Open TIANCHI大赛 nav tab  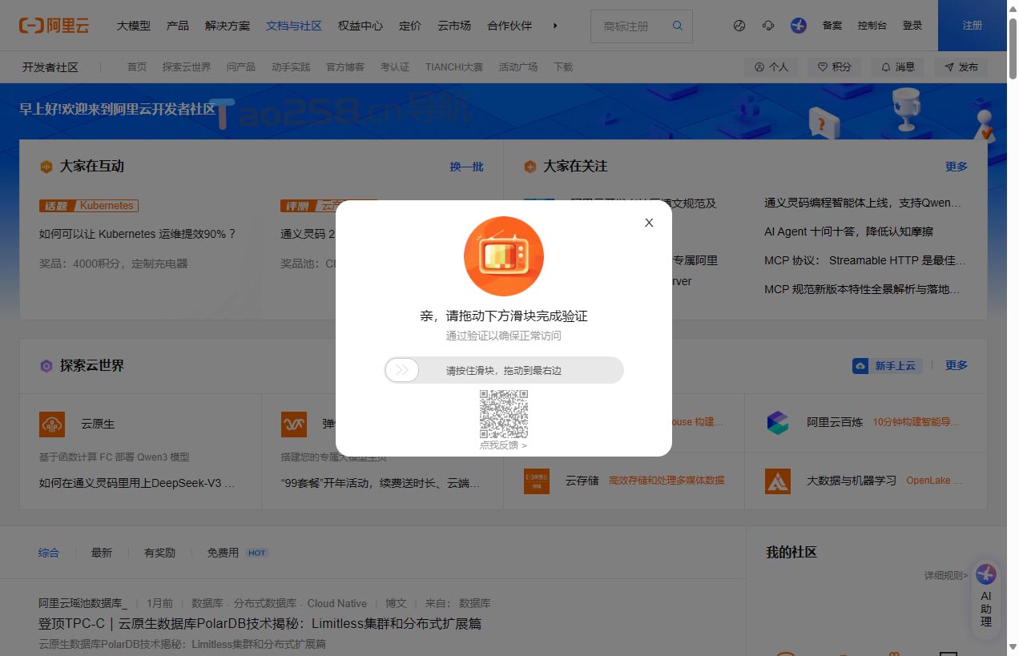[x=454, y=67]
